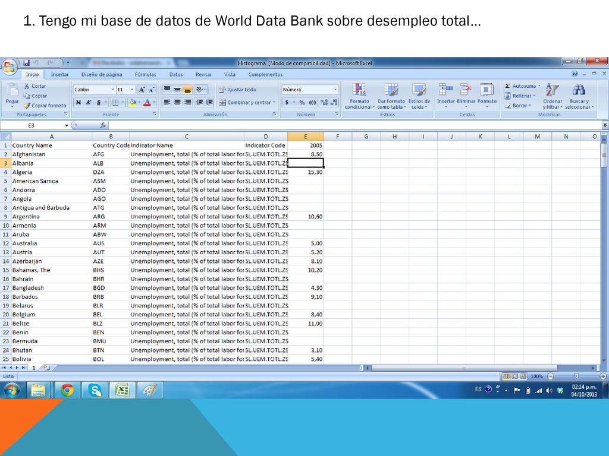Screen dimensions: 609x456
Task: Decrease indent in the alignment group
Action: pos(199,102)
